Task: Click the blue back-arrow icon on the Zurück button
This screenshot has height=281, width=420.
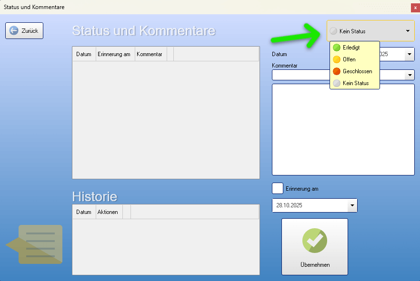Action: [x=13, y=30]
